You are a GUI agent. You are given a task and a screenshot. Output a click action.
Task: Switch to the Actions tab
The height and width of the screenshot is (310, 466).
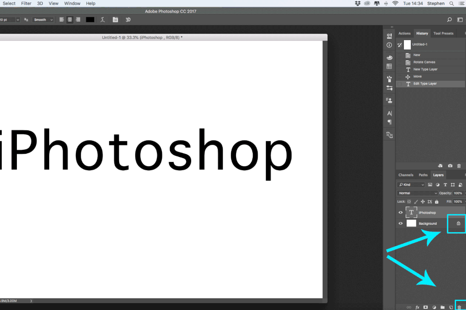(404, 33)
